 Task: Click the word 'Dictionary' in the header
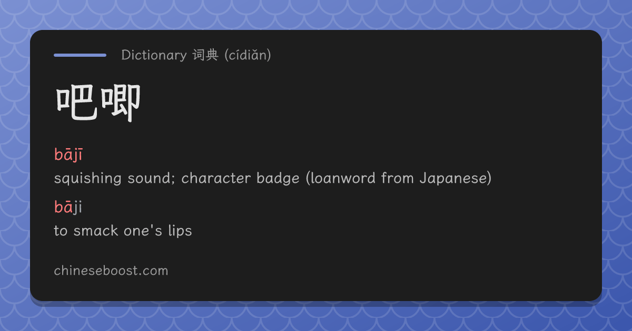[154, 55]
